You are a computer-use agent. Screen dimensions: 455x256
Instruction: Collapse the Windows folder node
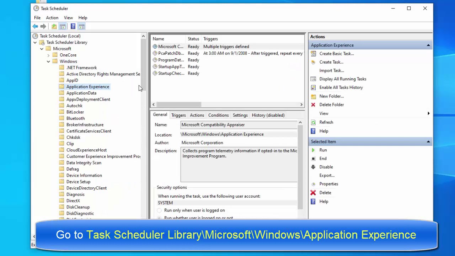pyautogui.click(x=48, y=62)
